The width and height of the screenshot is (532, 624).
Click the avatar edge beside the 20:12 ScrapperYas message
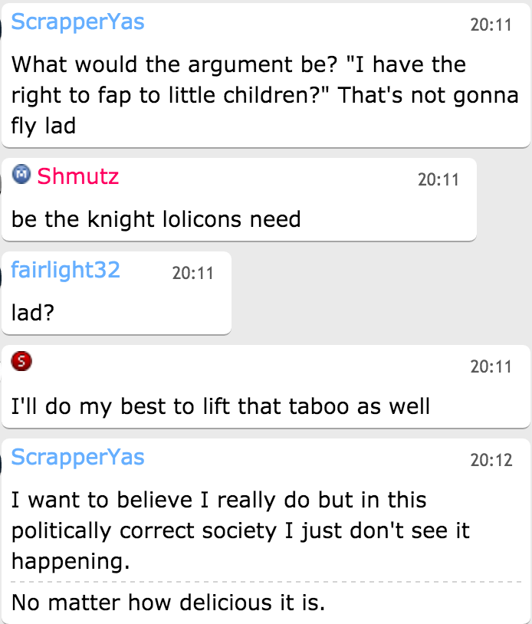point(2,460)
